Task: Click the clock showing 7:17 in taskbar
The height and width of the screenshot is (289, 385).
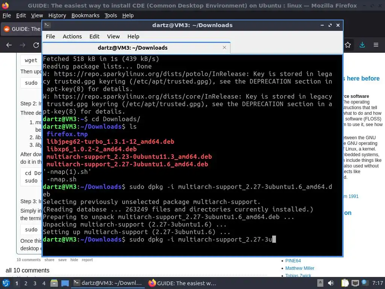Action: 377,283
